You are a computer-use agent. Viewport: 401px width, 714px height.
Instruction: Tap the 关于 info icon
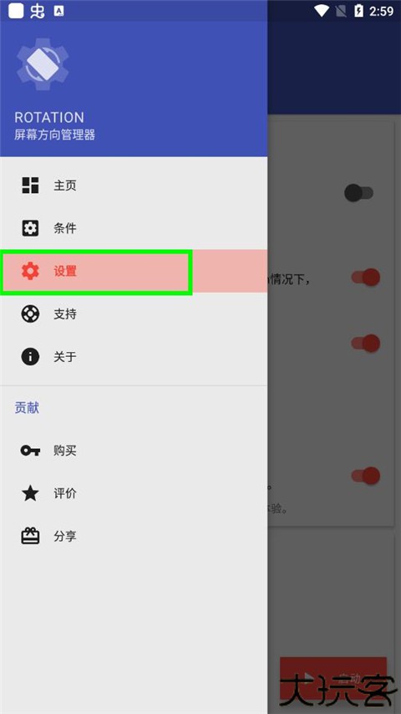pyautogui.click(x=31, y=356)
